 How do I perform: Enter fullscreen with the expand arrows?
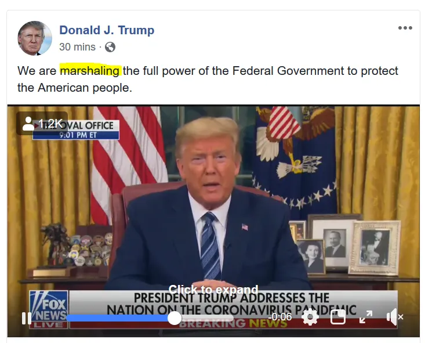click(x=366, y=317)
